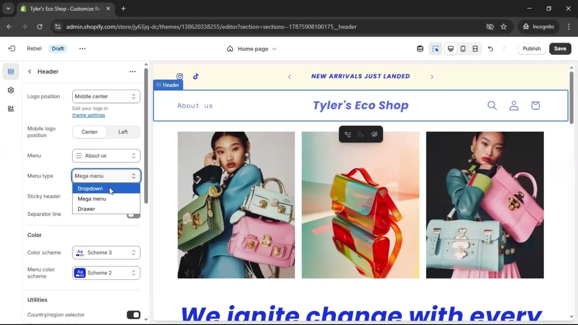Hide the section using eye-slash icon
This screenshot has height=325, width=578.
tap(374, 134)
